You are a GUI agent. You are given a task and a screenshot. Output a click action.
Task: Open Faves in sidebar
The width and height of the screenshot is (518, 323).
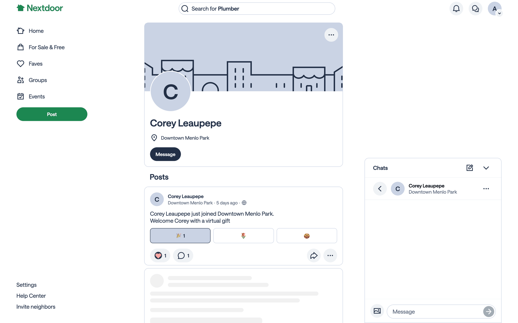coord(29,64)
